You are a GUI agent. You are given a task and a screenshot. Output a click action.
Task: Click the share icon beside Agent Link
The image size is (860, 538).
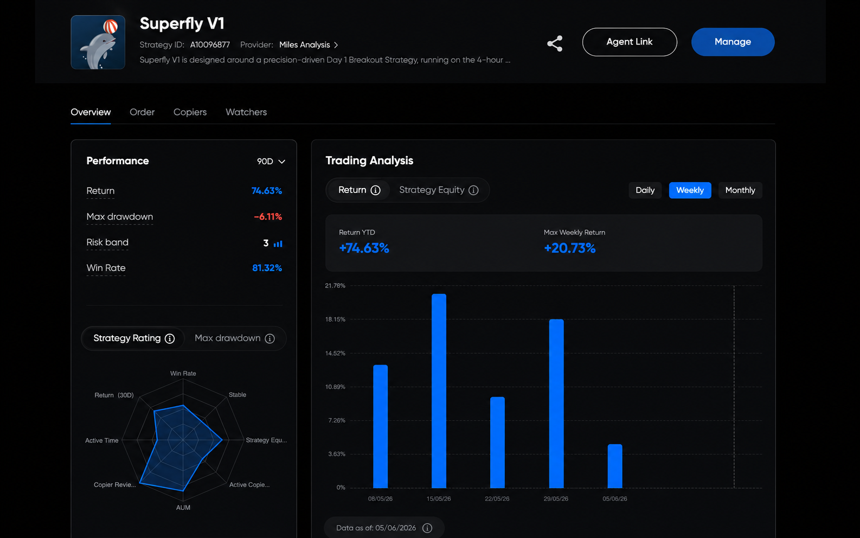tap(555, 43)
